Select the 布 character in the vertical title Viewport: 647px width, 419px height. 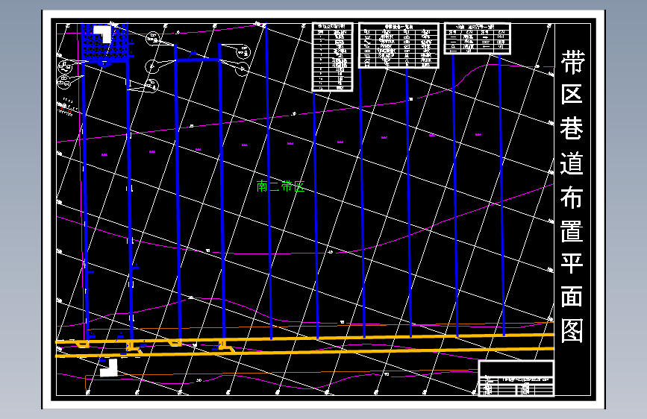572,197
